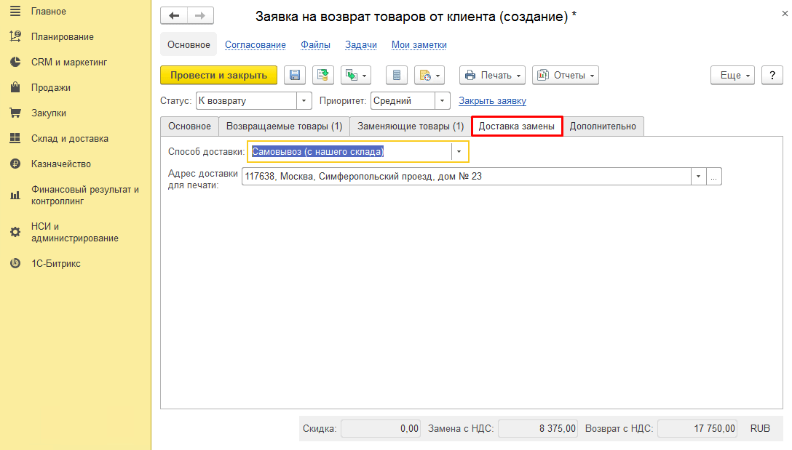Screen dimensions: 792x450
Task: Click the Провести и закрыть button
Action: (x=218, y=75)
